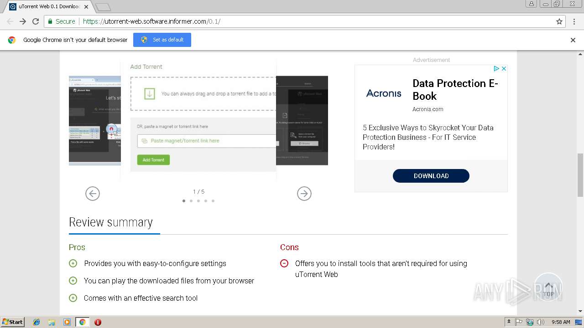This screenshot has width=584, height=328.
Task: Open a new browser tab
Action: (103, 7)
